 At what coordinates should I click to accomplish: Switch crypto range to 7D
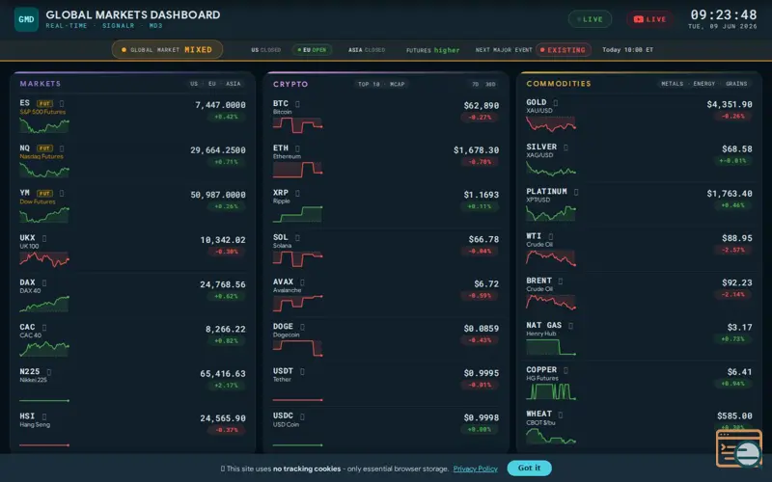476,84
